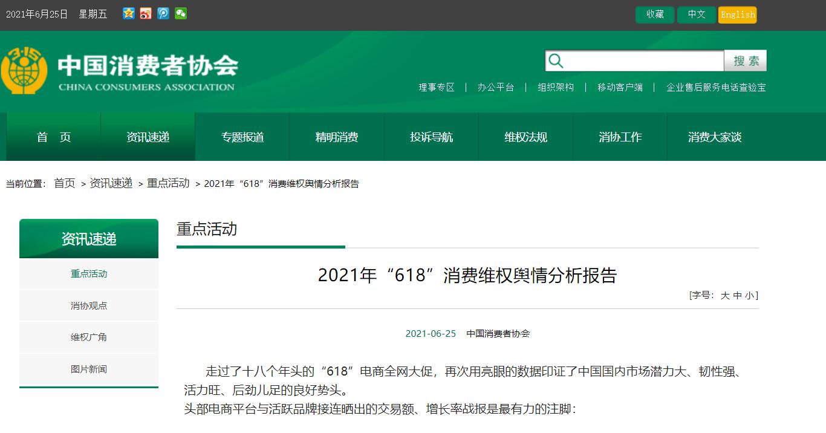Click the 搜索 search button
The height and width of the screenshot is (433, 826).
tap(746, 61)
